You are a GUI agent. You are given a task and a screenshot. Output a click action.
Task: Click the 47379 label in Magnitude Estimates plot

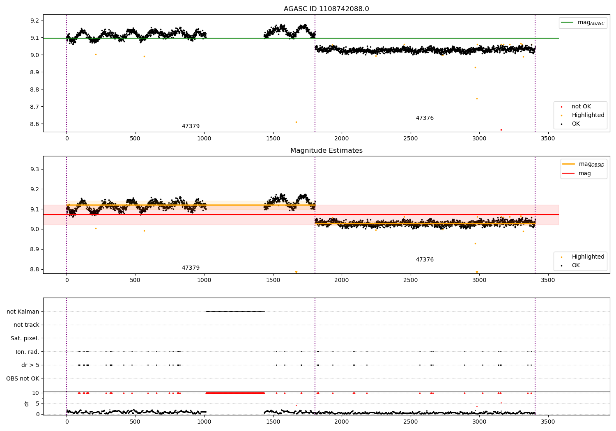click(x=191, y=268)
